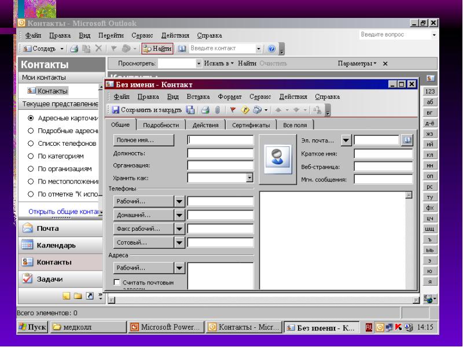This screenshot has width=463, height=347.
Task: Switch to the Все поля tab
Action: 295,125
